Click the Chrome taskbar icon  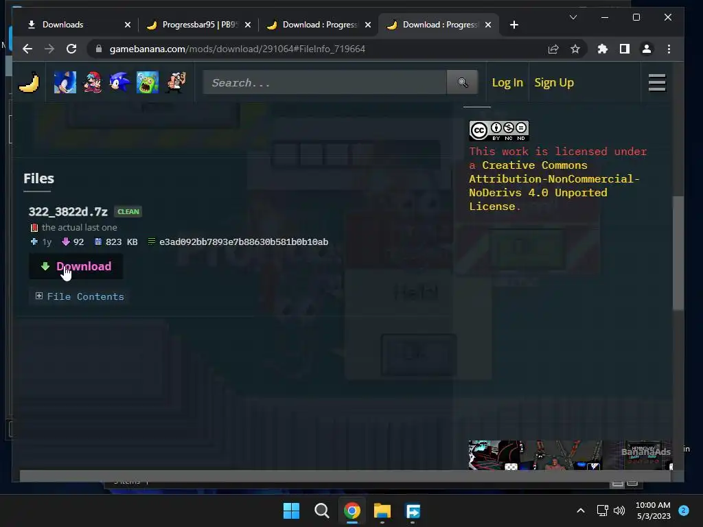[352, 511]
